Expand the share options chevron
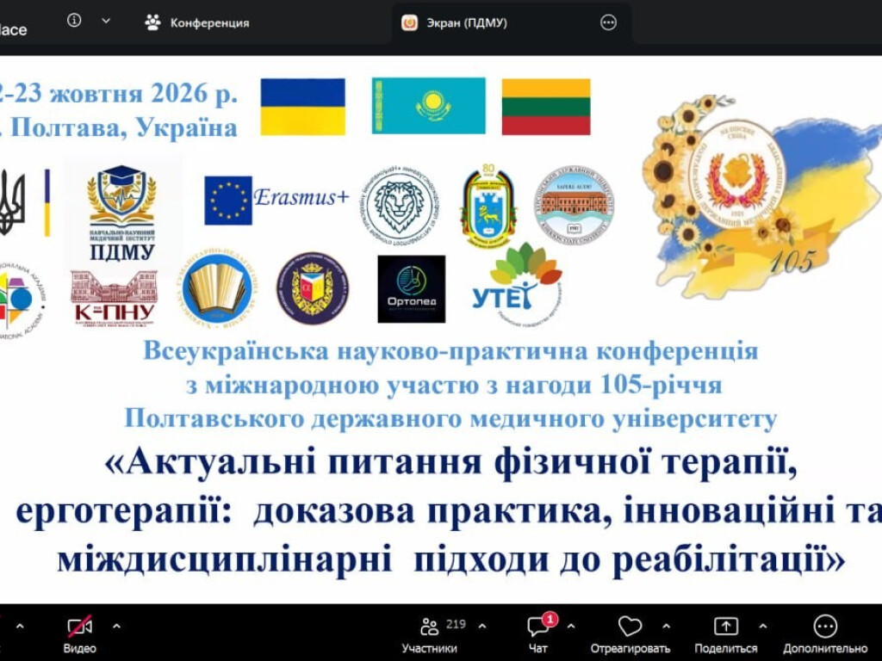This screenshot has height=661, width=882. pyautogui.click(x=763, y=626)
